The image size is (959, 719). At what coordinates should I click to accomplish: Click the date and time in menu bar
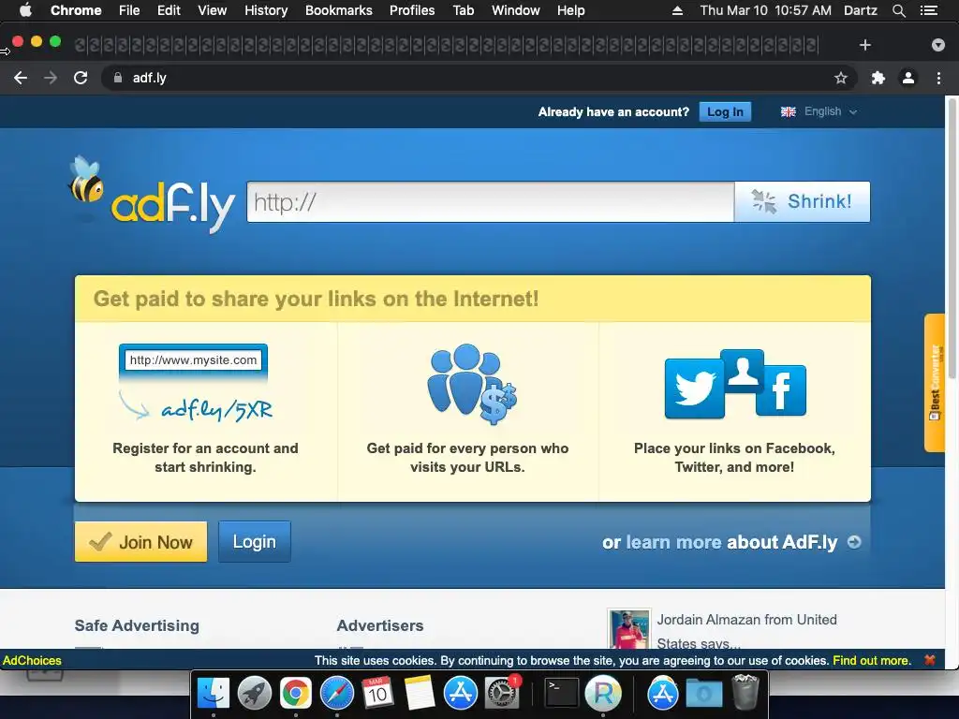pyautogui.click(x=765, y=10)
